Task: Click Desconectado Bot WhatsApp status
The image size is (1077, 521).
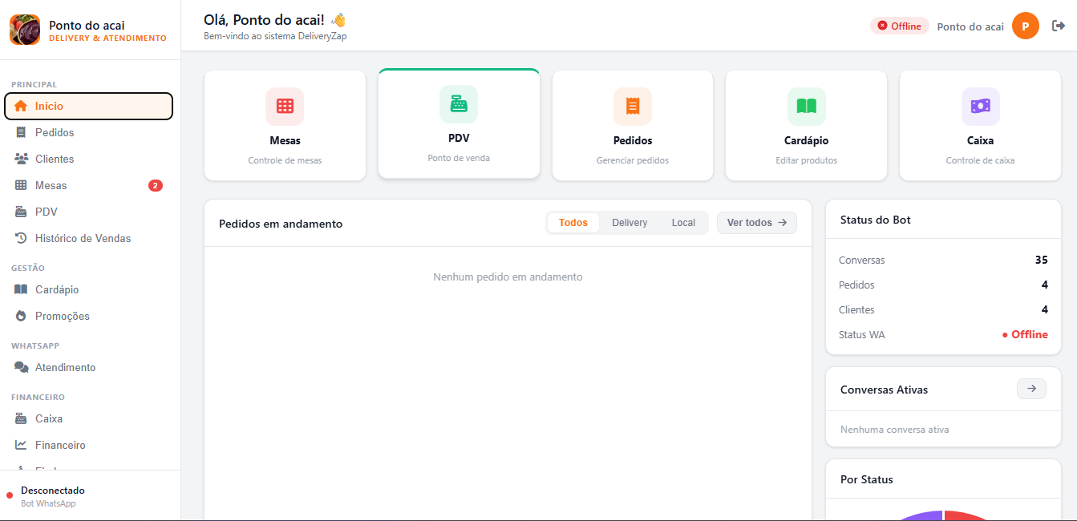Action: [x=53, y=496]
